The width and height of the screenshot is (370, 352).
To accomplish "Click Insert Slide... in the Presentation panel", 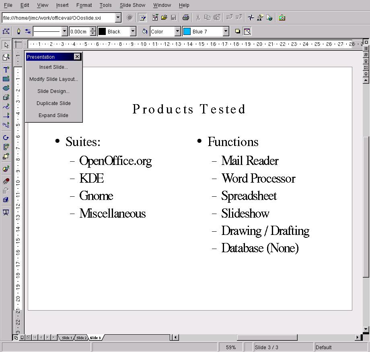I will 53,67.
